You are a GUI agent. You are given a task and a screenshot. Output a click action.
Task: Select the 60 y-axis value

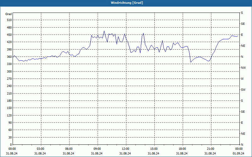(10, 130)
